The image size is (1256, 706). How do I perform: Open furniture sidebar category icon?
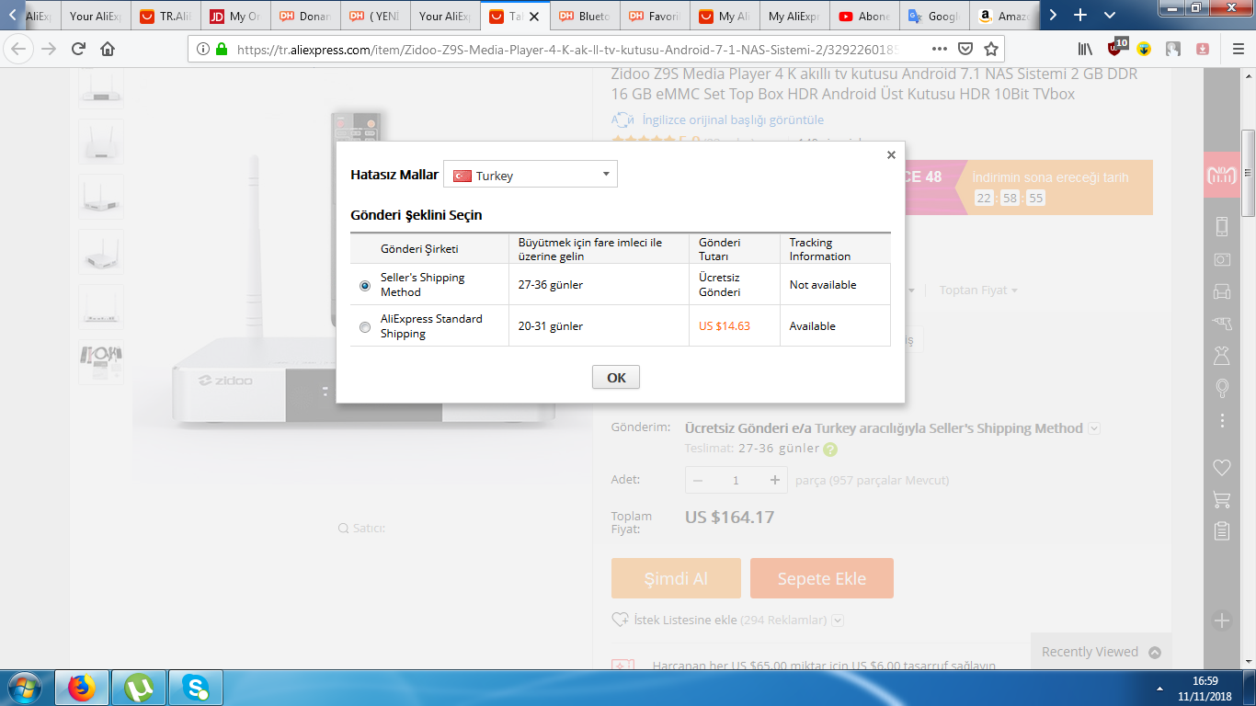1222,291
